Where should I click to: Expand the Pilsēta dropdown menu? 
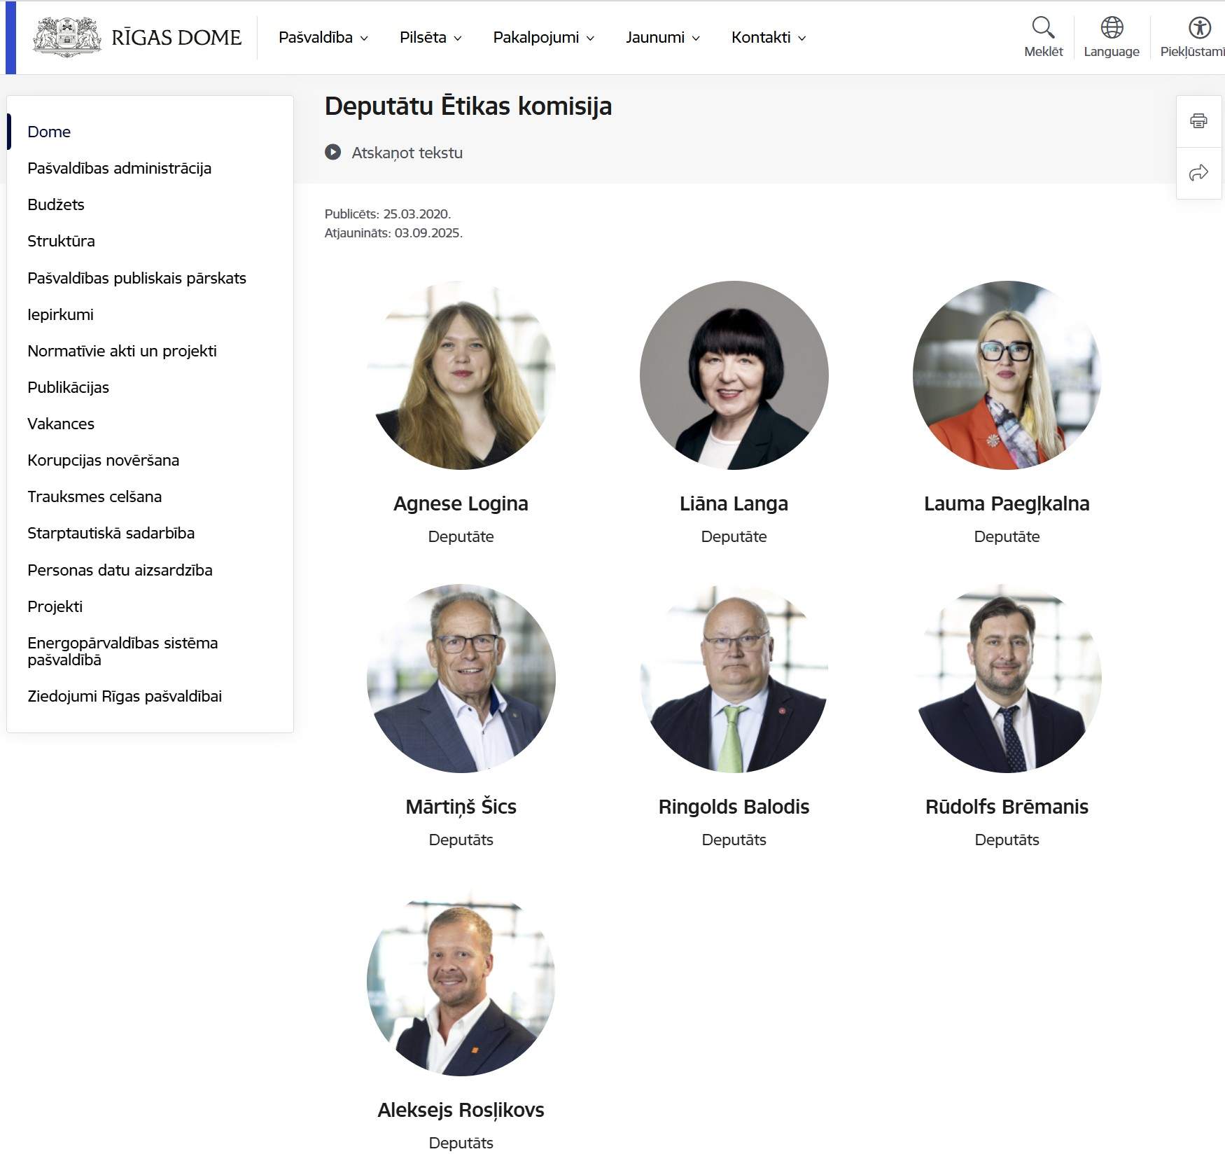click(x=430, y=38)
